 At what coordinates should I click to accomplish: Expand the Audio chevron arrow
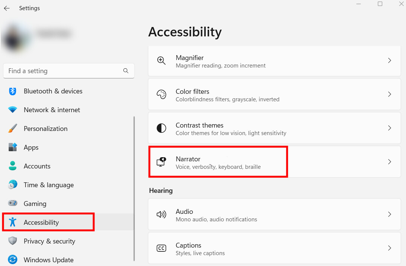tap(389, 214)
